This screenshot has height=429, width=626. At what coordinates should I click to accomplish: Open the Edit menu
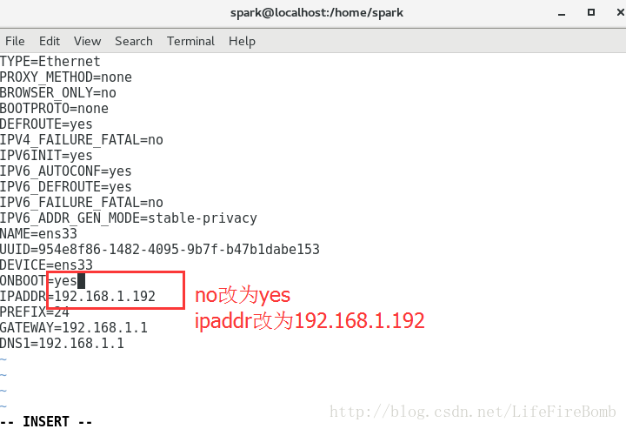[x=50, y=41]
